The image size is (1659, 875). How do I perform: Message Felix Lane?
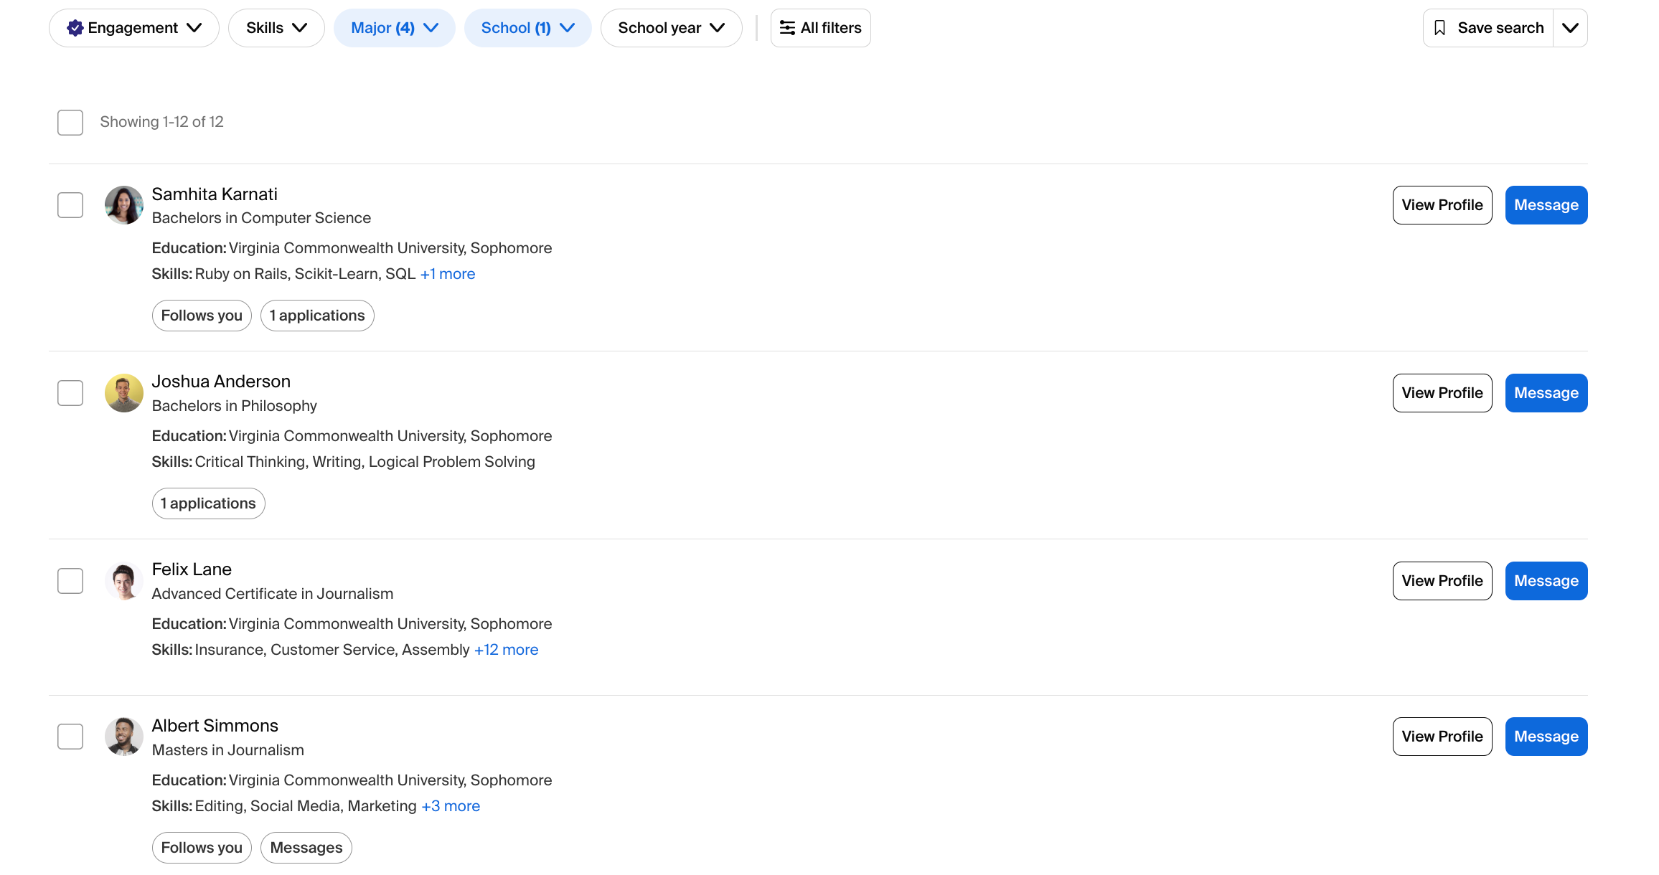point(1546,581)
